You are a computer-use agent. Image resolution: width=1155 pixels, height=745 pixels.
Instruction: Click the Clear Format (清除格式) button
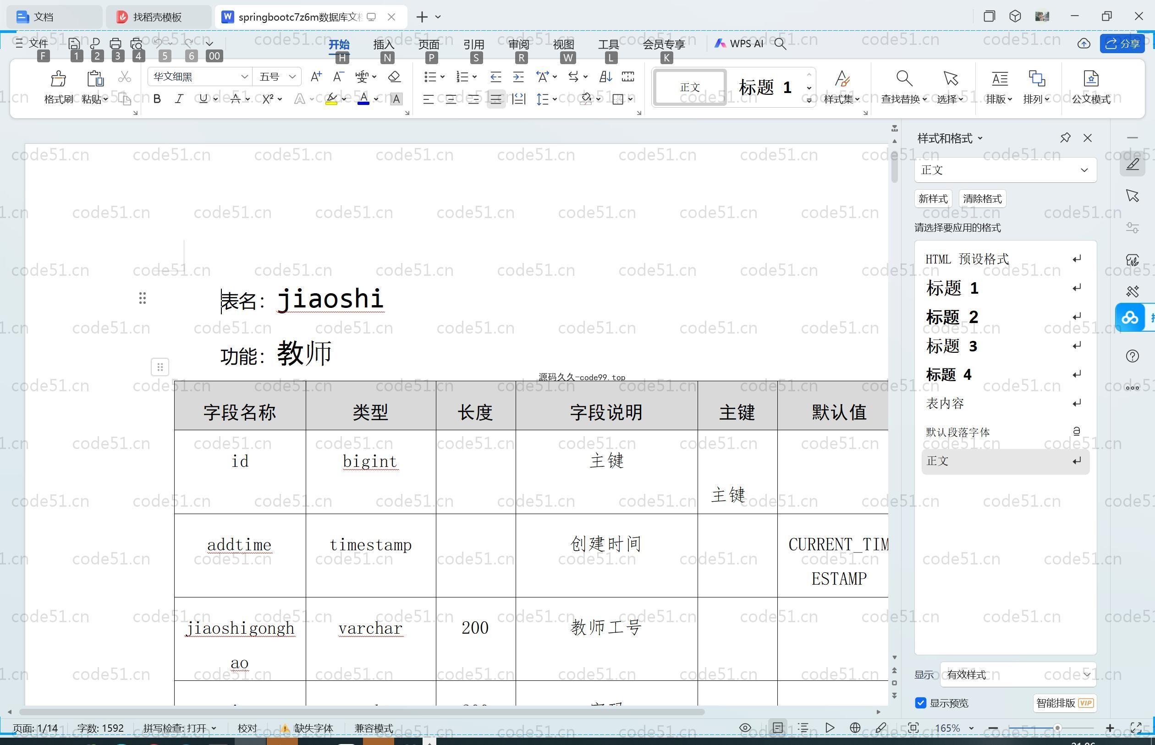982,199
